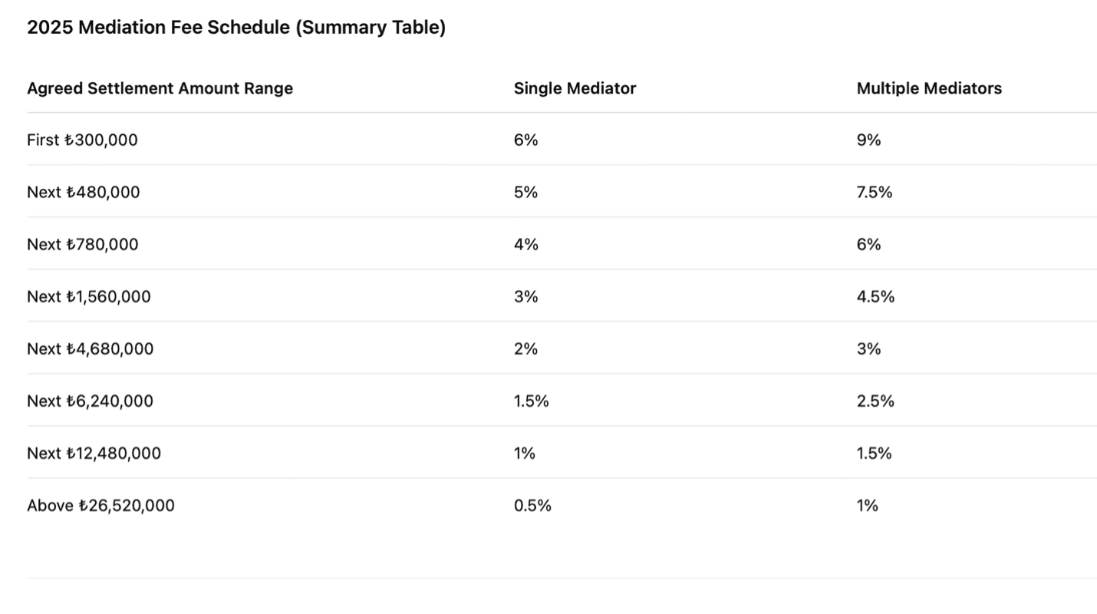Select the 4.5% multiple mediators value

point(875,296)
